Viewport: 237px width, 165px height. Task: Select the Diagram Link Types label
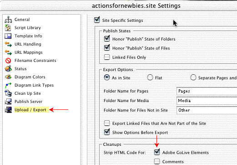click(34, 85)
